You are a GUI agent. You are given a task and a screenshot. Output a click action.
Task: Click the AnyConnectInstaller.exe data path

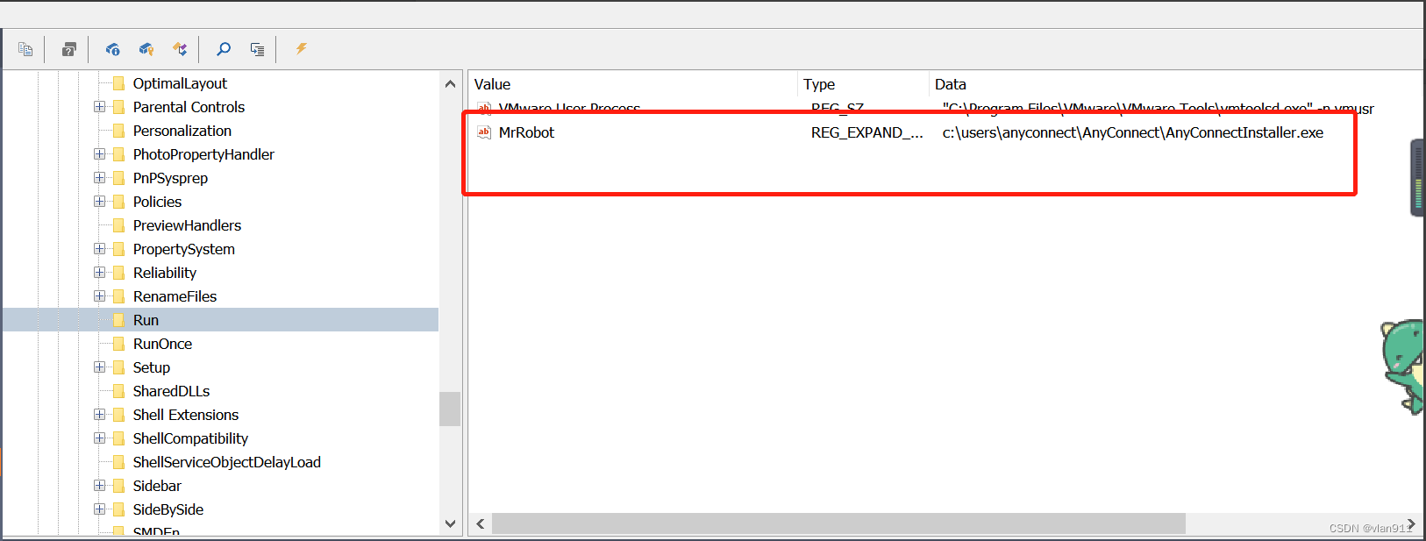coord(1132,132)
